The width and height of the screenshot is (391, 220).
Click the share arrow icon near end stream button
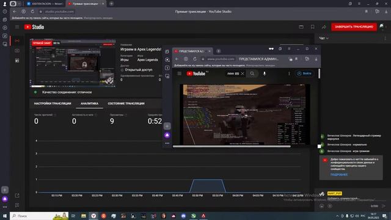(324, 27)
